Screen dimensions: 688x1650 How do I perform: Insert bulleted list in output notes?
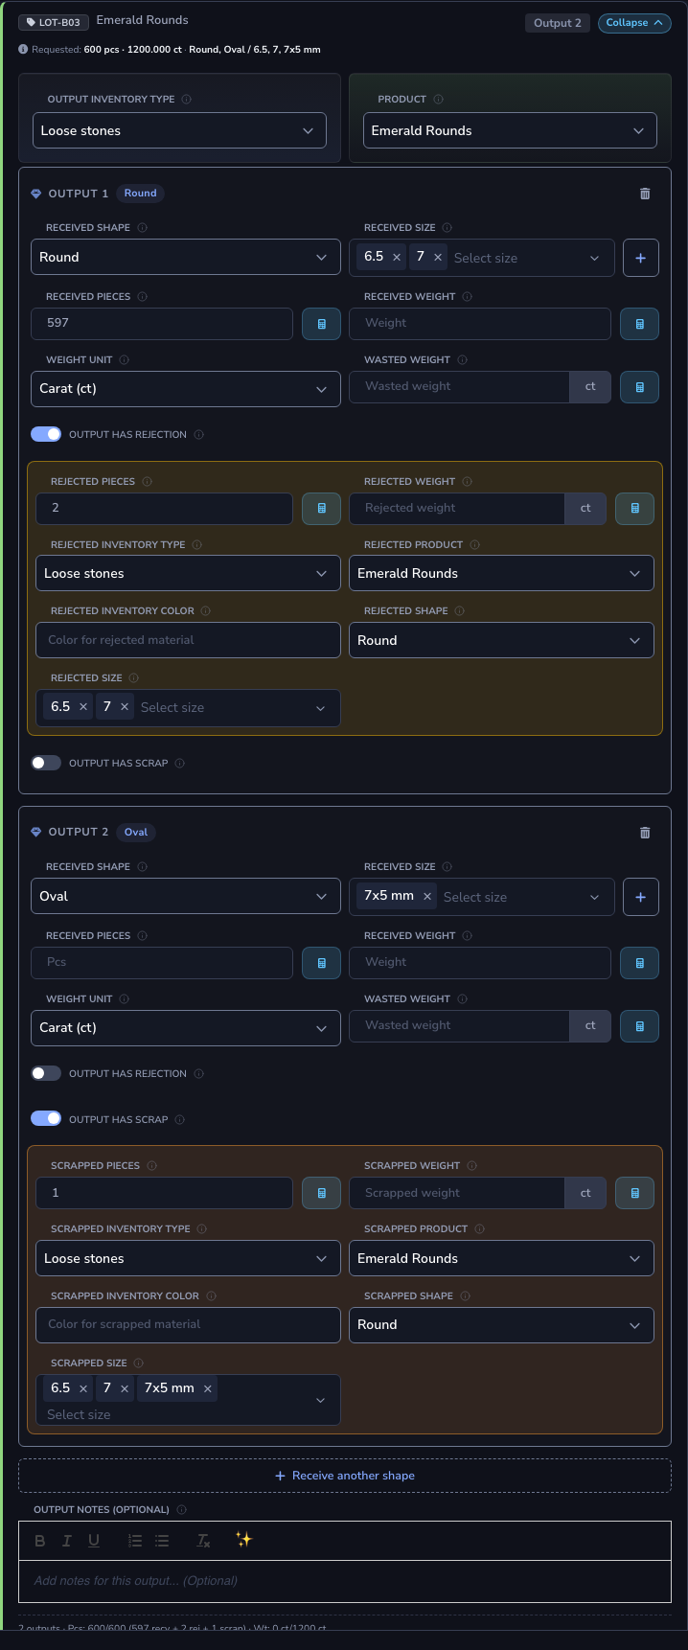pos(162,1541)
